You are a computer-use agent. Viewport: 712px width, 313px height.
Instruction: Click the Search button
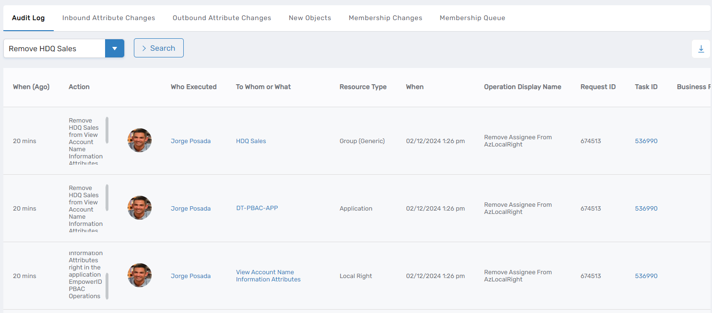tap(158, 48)
